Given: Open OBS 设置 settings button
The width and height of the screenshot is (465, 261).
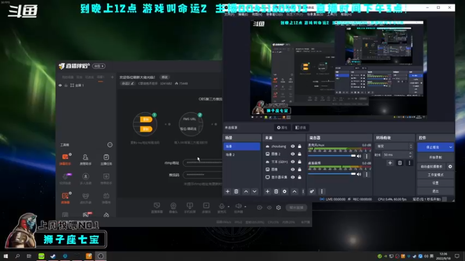Looking at the screenshot, I should click(x=435, y=183).
